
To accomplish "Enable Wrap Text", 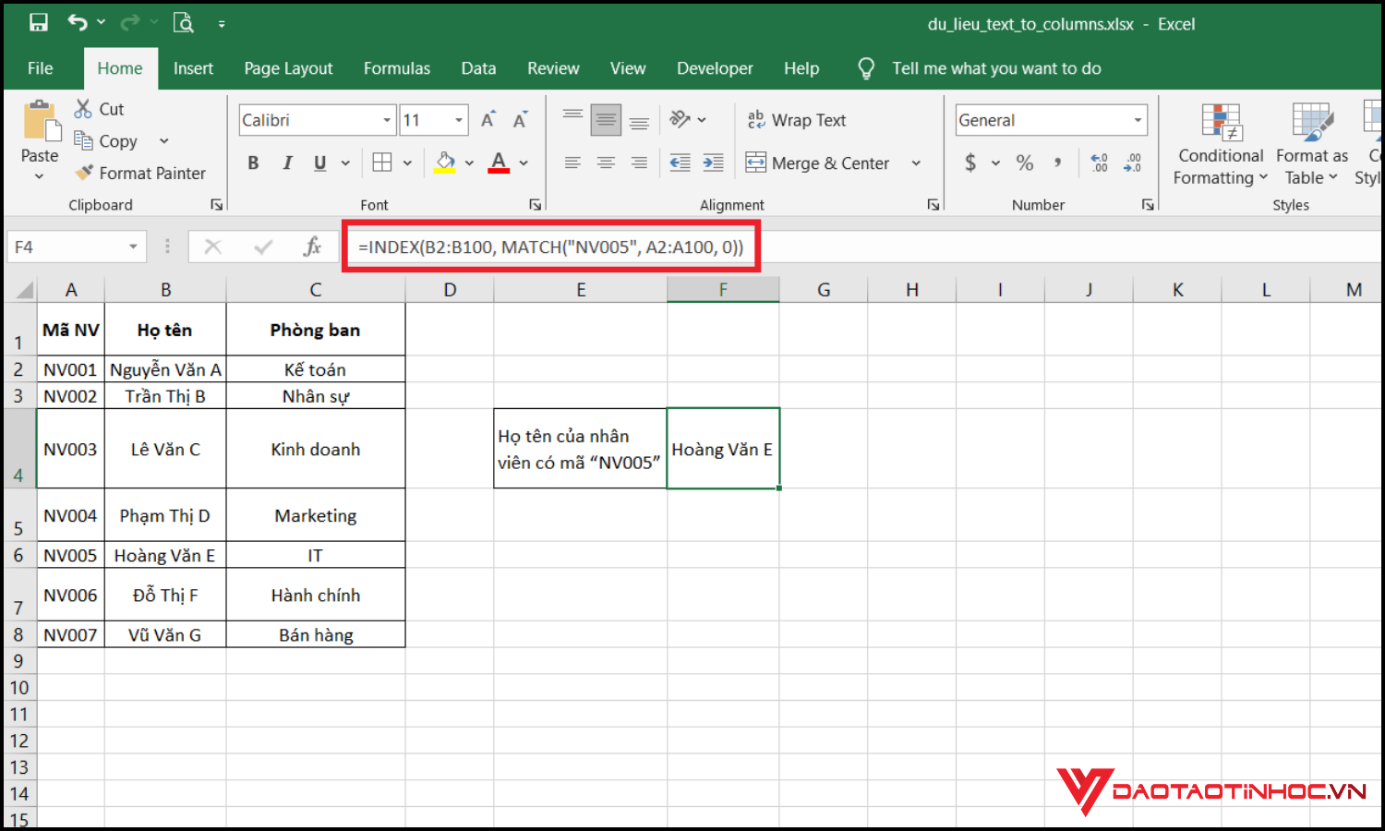I will click(796, 120).
